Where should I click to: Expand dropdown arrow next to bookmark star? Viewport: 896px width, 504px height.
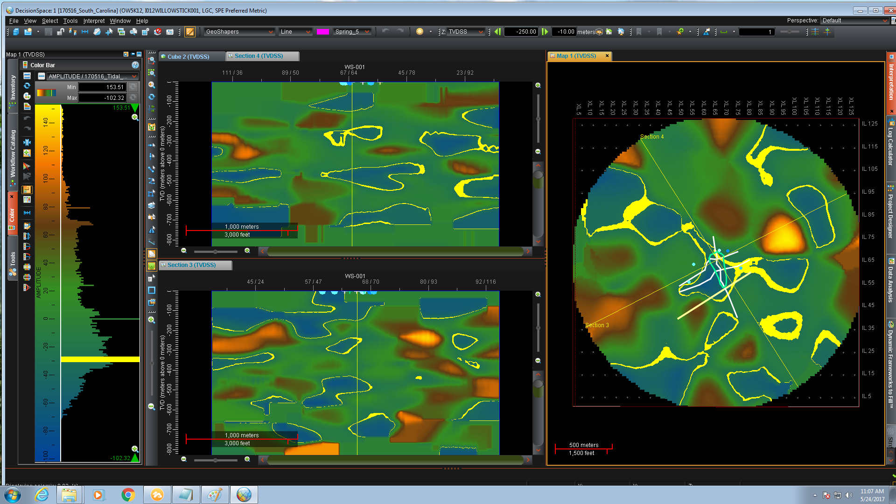coord(690,32)
